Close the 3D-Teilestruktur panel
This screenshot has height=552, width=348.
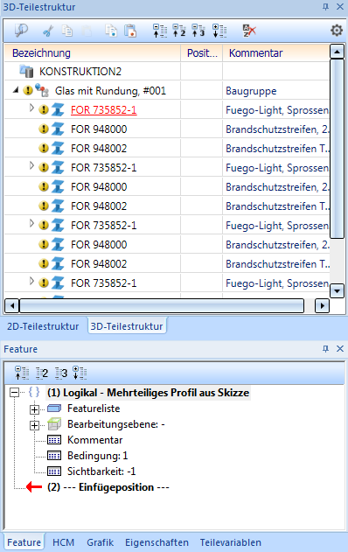click(340, 7)
